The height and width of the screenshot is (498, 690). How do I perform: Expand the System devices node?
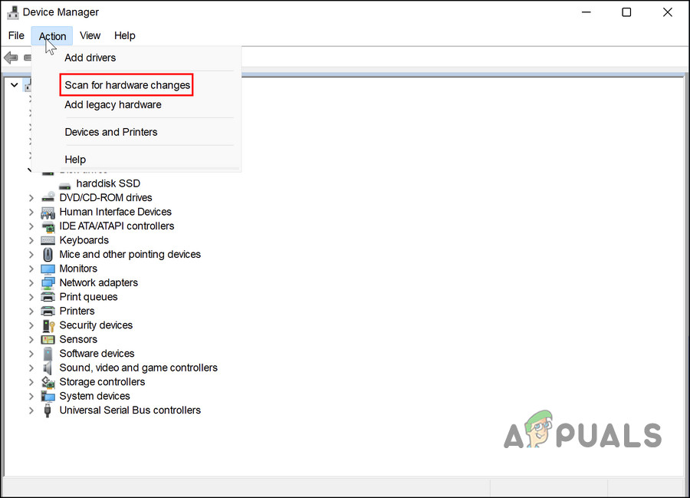pyautogui.click(x=31, y=396)
